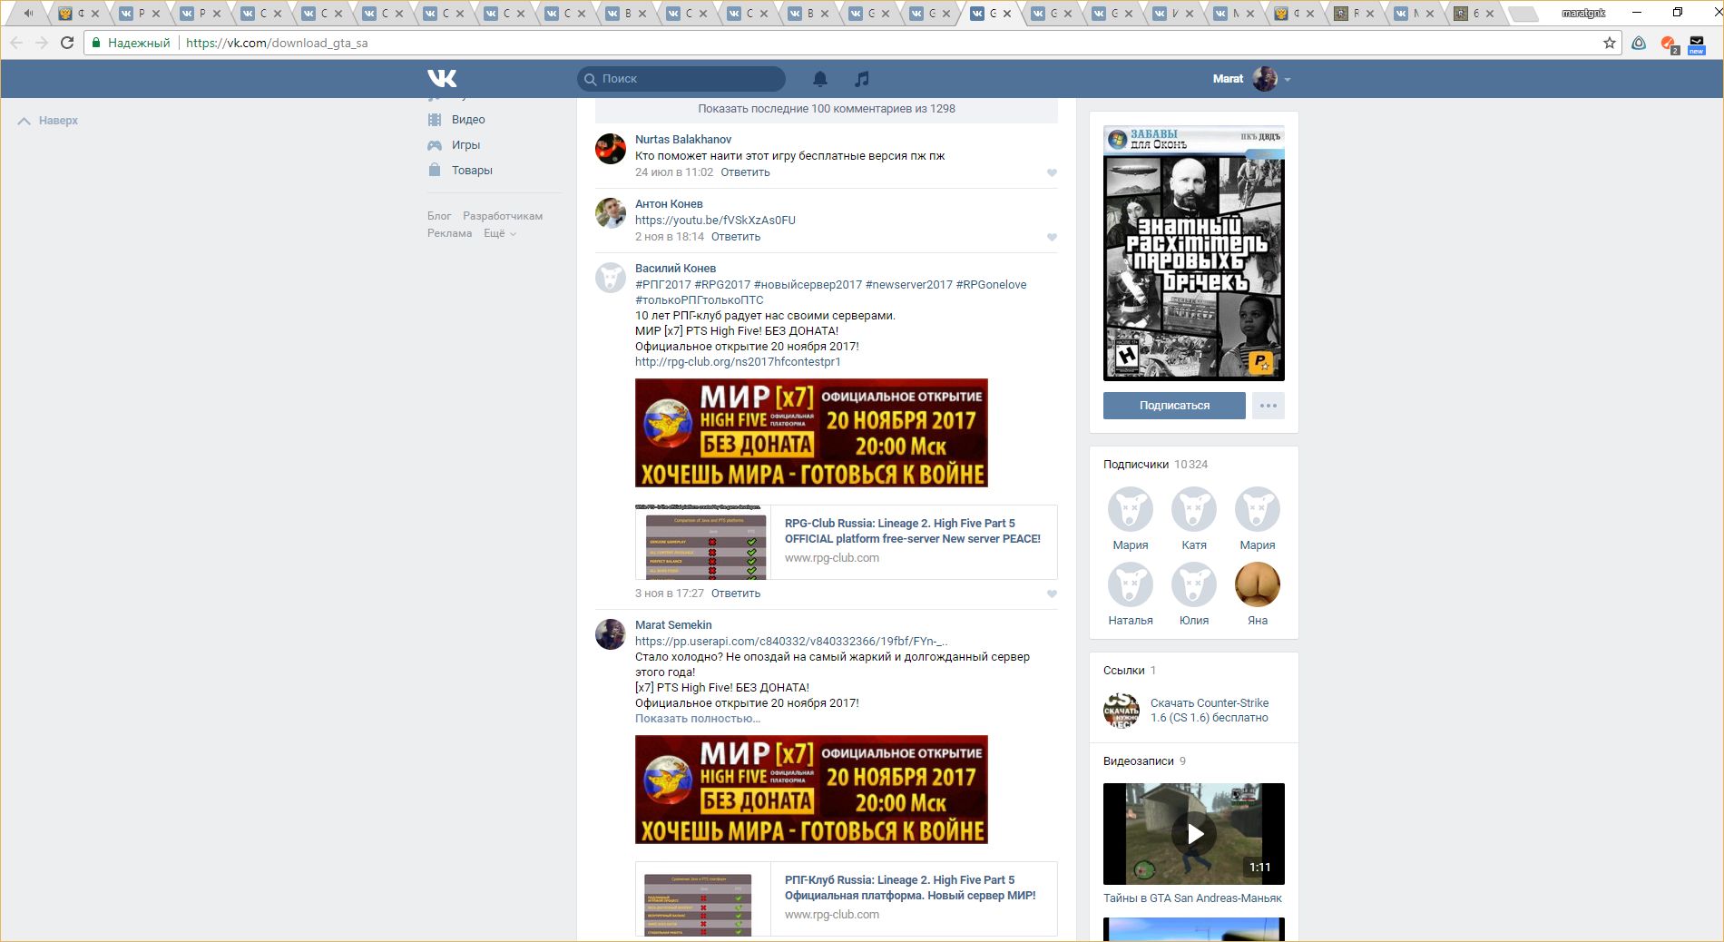This screenshot has height=942, width=1724.
Task: Open Товары in the left sidebar
Action: point(471,171)
